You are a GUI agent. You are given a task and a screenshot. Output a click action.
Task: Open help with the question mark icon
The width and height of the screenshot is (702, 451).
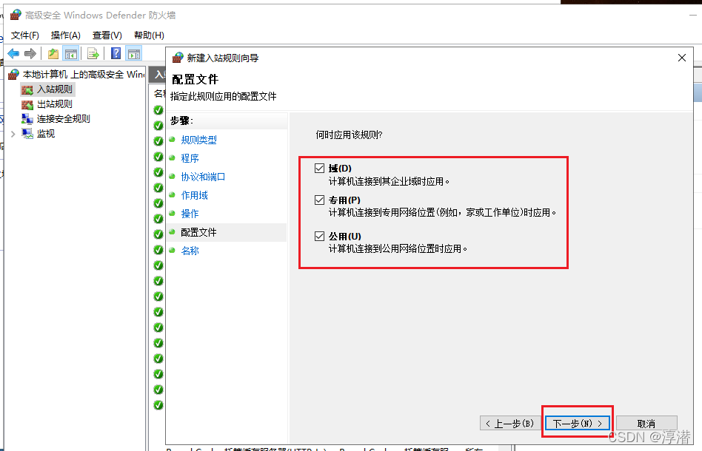click(x=116, y=54)
